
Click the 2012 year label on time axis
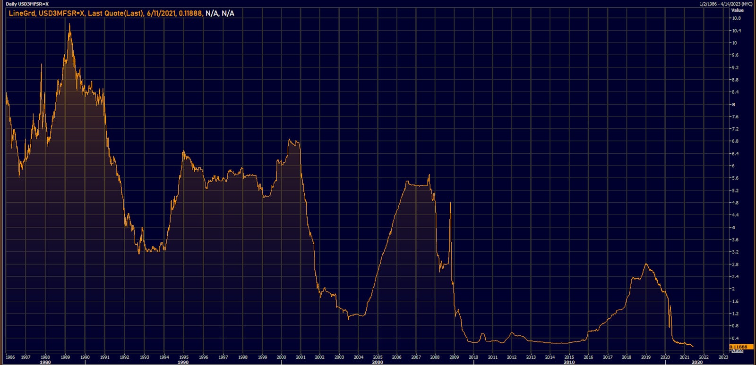(512, 357)
